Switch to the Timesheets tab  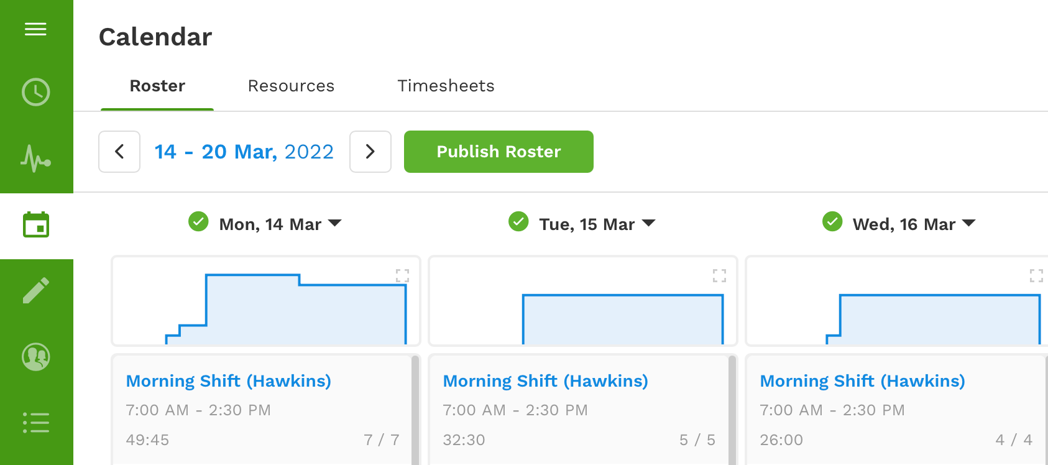[x=446, y=86]
